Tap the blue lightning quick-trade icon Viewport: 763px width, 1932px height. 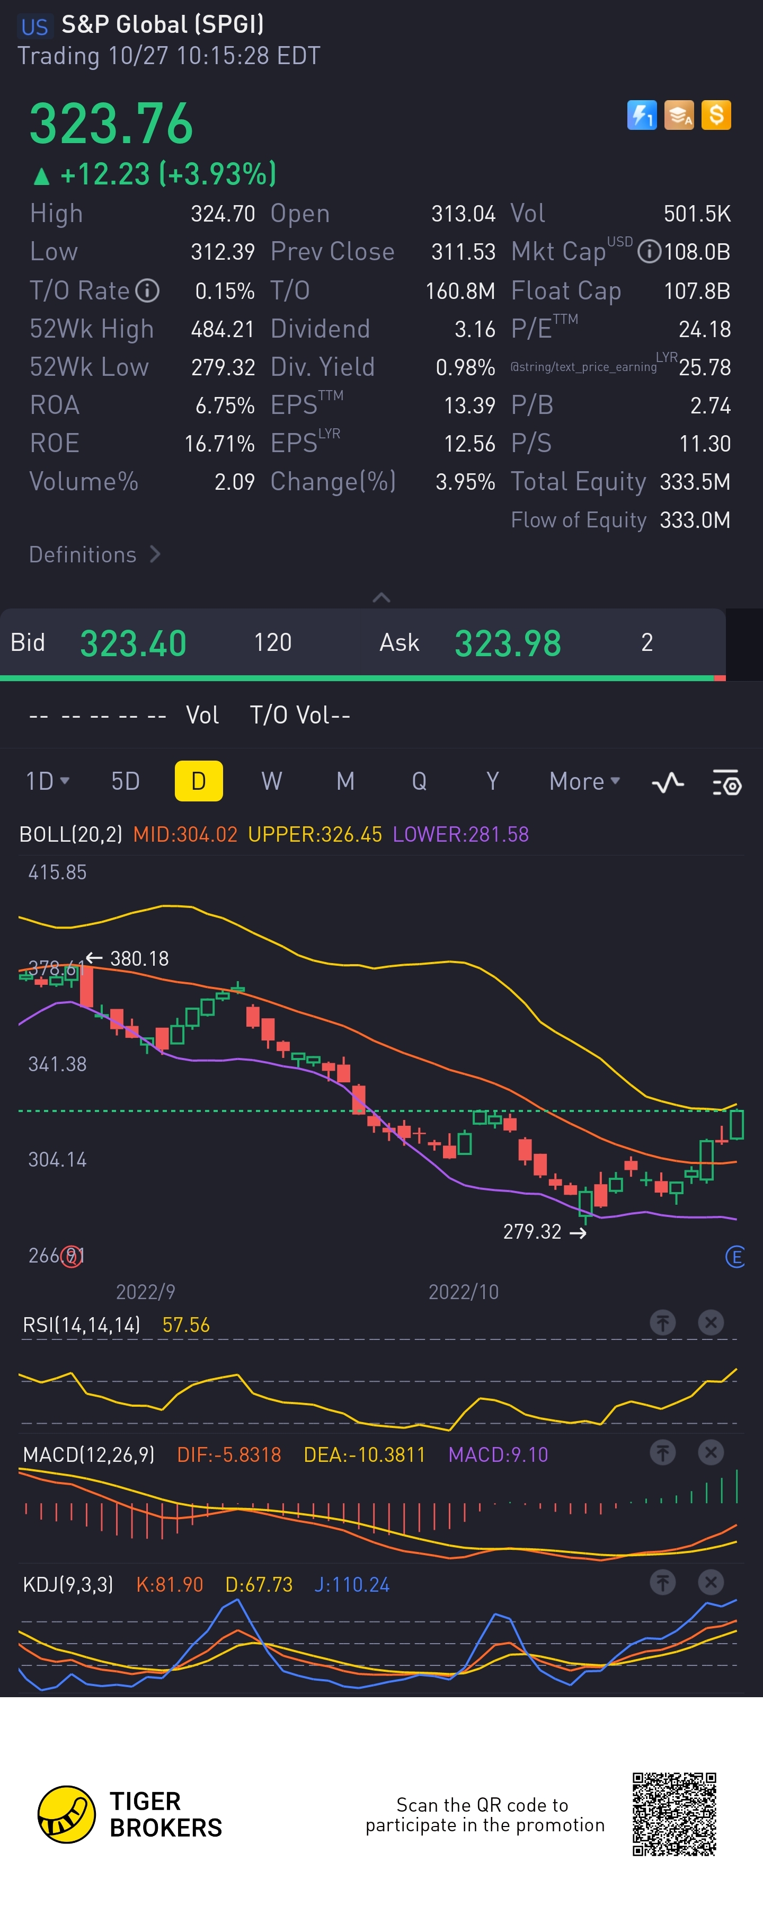click(642, 116)
